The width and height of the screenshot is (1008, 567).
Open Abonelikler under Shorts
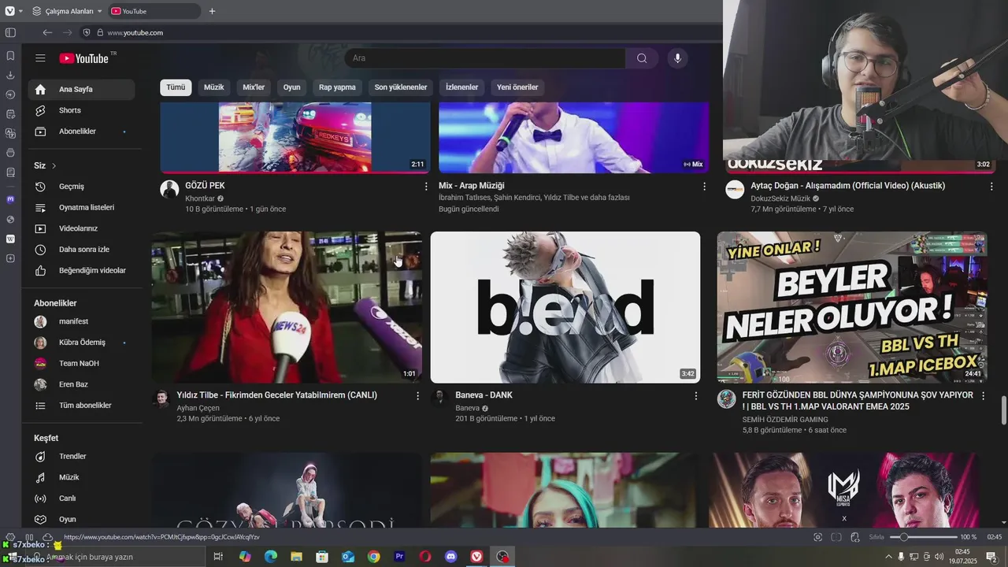(82, 132)
